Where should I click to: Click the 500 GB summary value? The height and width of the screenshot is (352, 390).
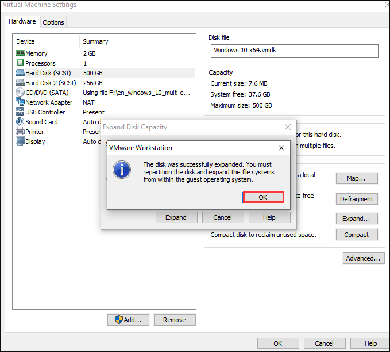pyautogui.click(x=93, y=73)
